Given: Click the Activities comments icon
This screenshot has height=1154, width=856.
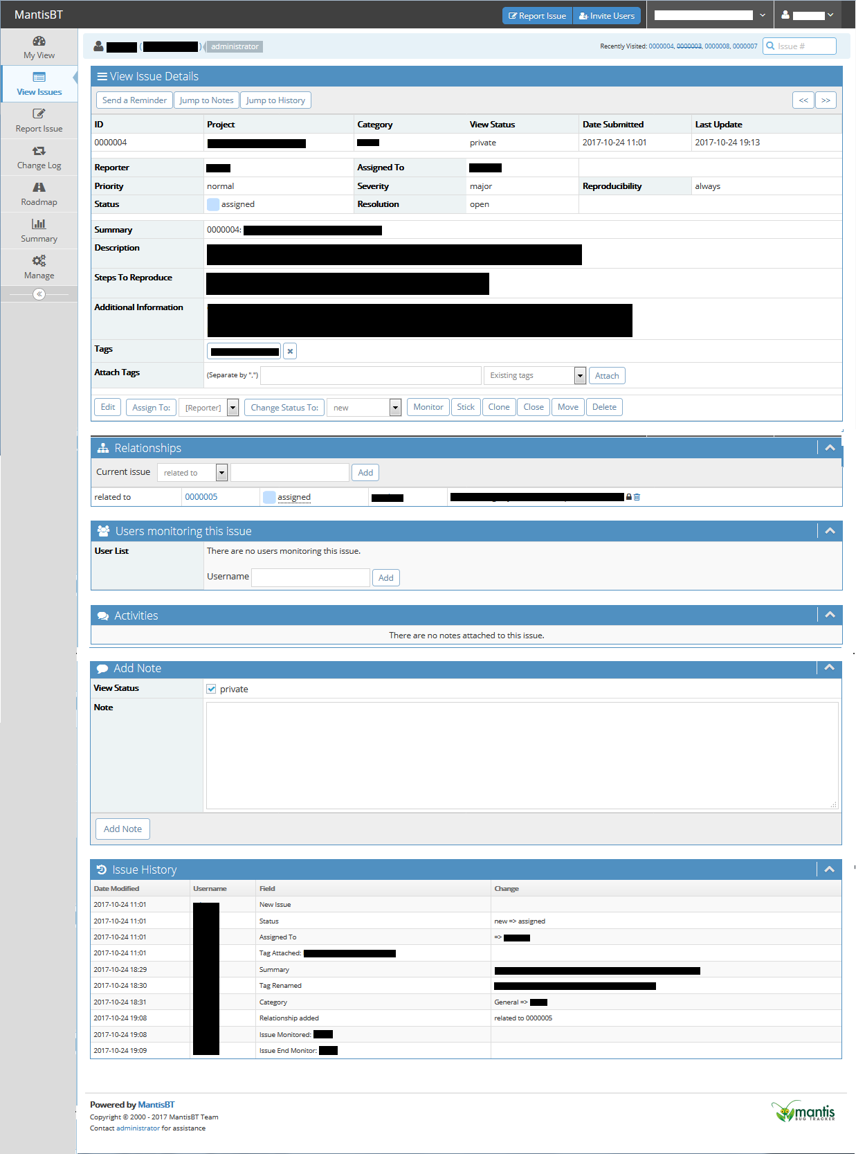Looking at the screenshot, I should click(x=103, y=616).
